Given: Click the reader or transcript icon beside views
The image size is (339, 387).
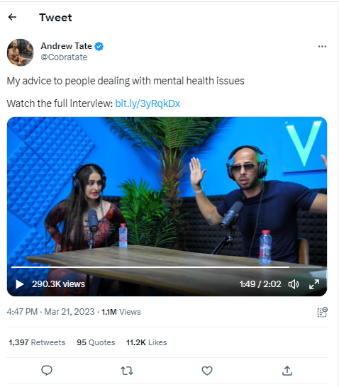Looking at the screenshot, I should coord(322,312).
